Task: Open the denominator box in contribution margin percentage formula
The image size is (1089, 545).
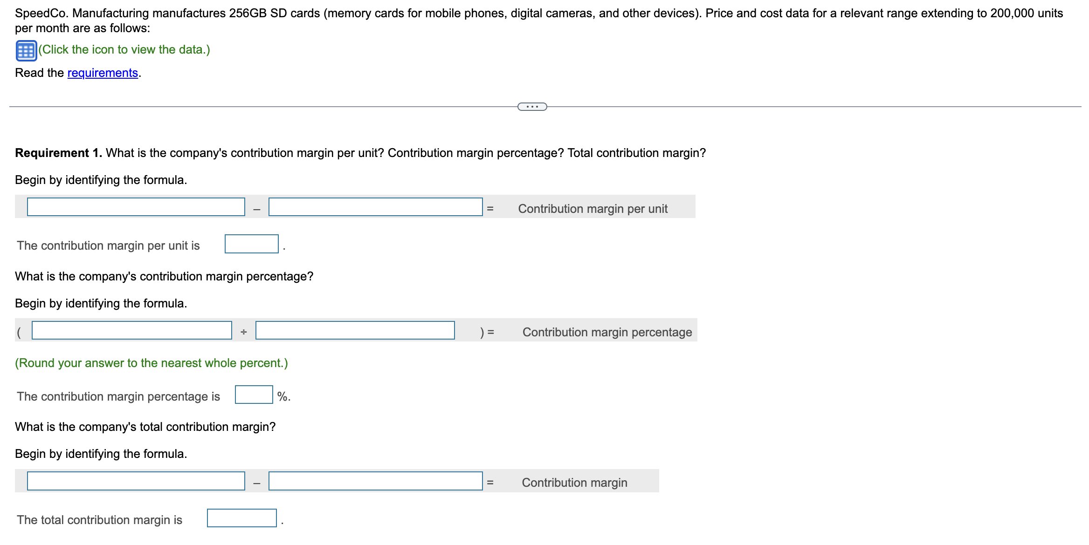Action: [x=355, y=331]
